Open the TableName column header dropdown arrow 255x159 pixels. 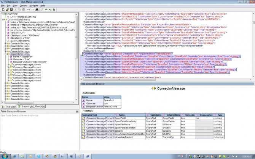pos(147,115)
